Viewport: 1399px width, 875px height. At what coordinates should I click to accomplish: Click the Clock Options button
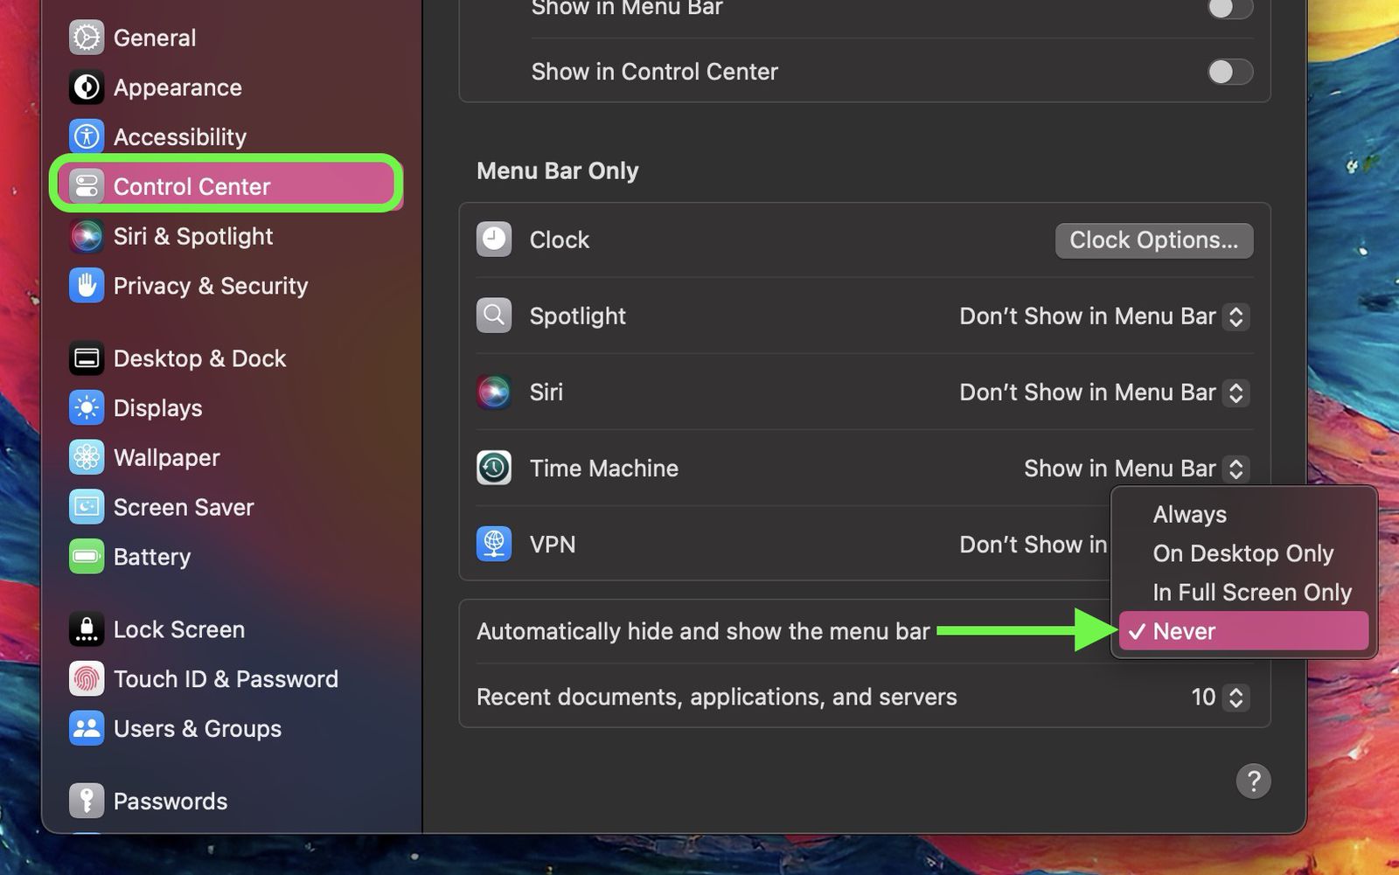tap(1153, 240)
